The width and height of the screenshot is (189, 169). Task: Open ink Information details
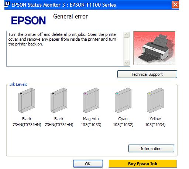pos(151,149)
